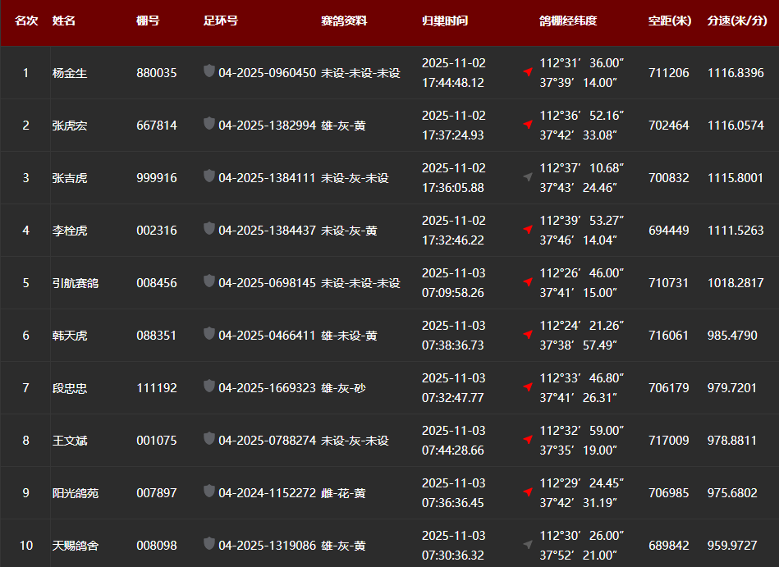Click loft number 002316 of 李栓虎
This screenshot has width=779, height=567.
(156, 231)
